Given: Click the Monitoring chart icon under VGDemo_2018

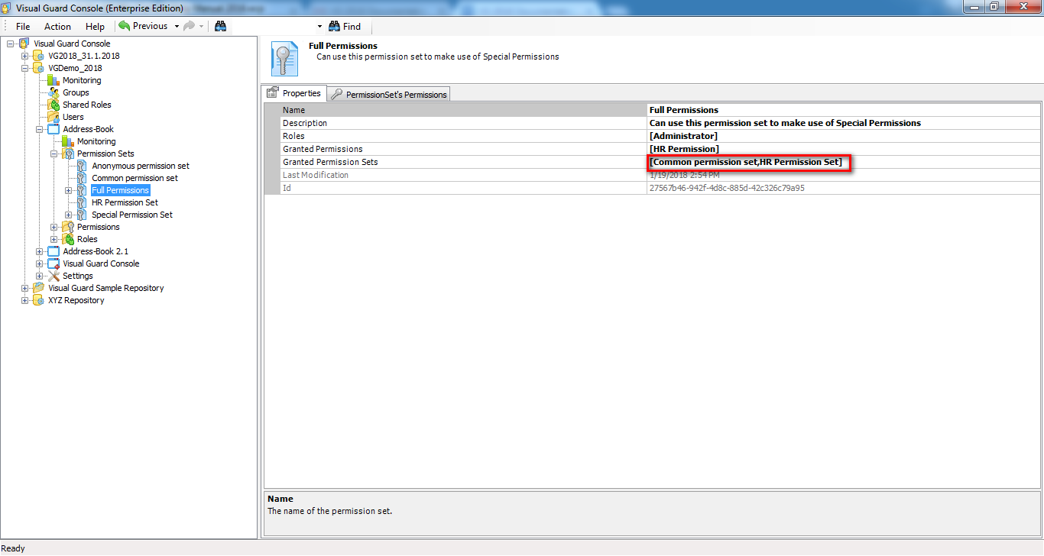Looking at the screenshot, I should [53, 80].
